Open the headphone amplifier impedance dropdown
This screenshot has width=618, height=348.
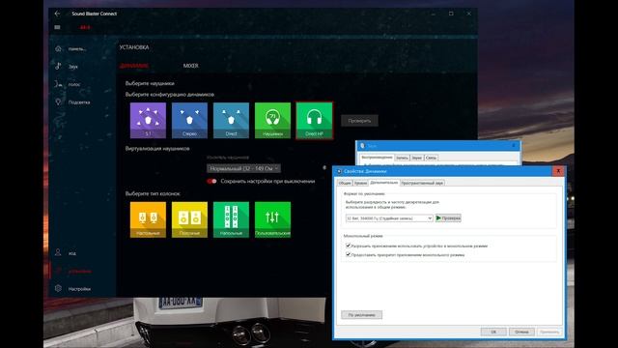click(x=243, y=168)
